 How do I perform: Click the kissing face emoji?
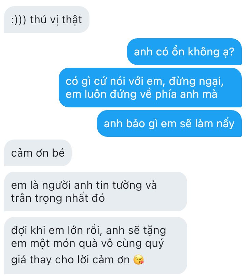coord(139,260)
